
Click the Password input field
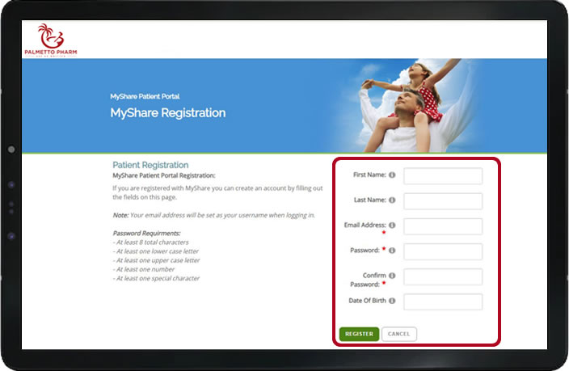pyautogui.click(x=442, y=251)
